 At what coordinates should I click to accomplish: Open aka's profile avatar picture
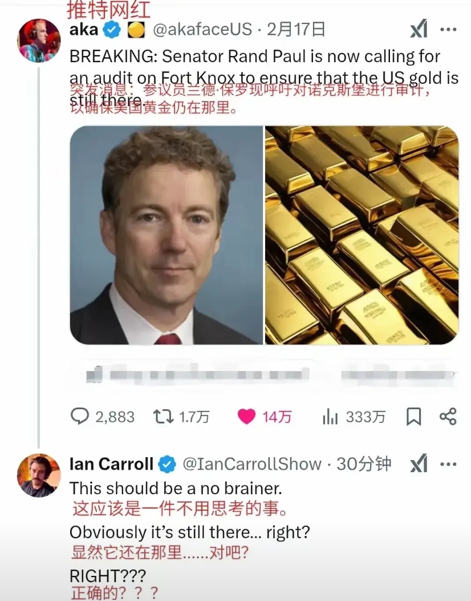(39, 41)
